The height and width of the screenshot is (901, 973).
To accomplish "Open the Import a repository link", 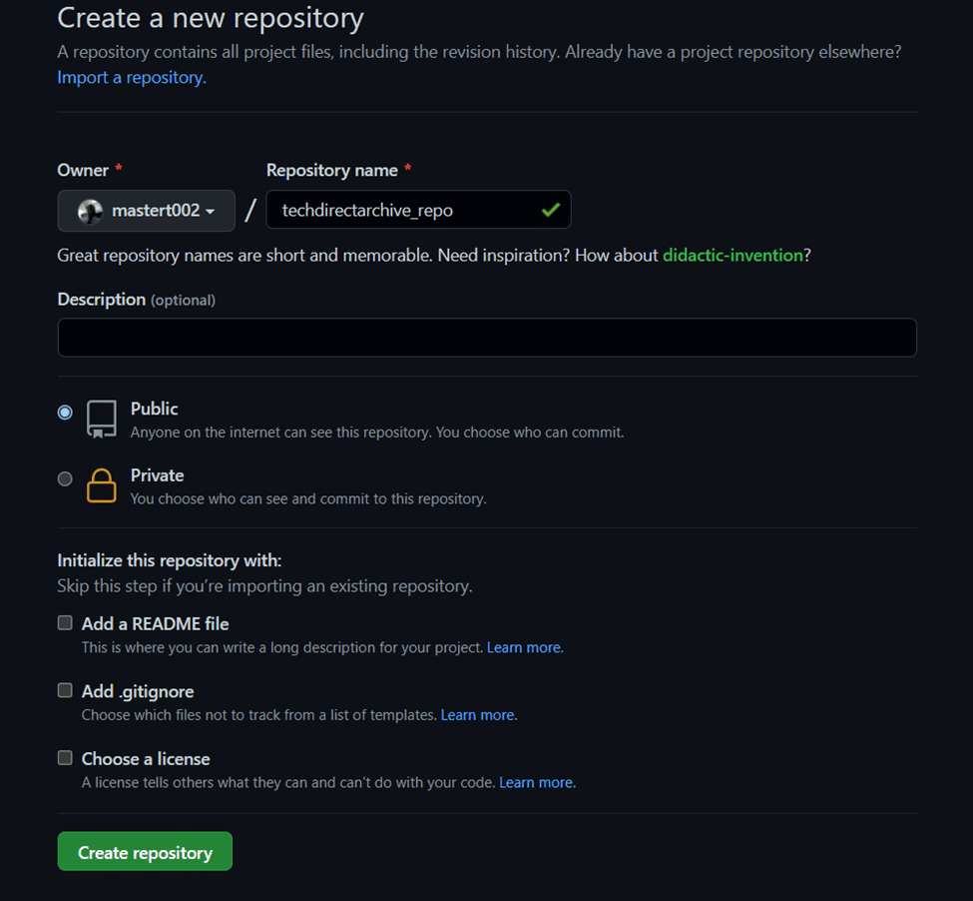I will coord(127,77).
